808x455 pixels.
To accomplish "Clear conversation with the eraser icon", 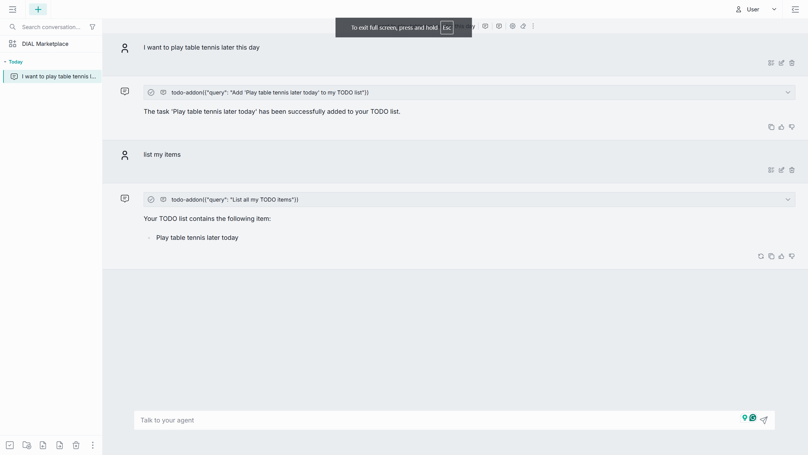I will pos(523,26).
